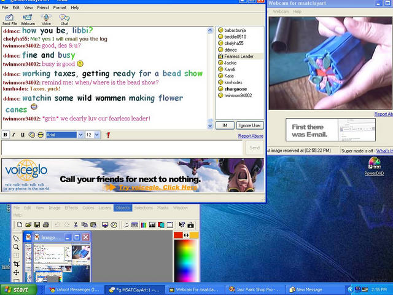Viewport: 393px width, 295px height.
Task: Toggle Bold formatting in chat
Action: tap(5, 135)
